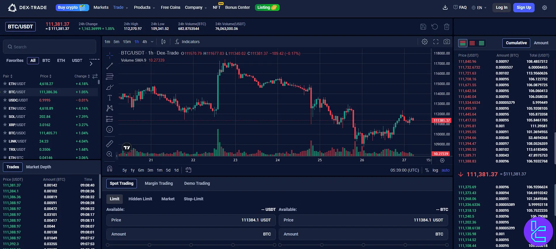Show only buy orders in order book

(482, 43)
